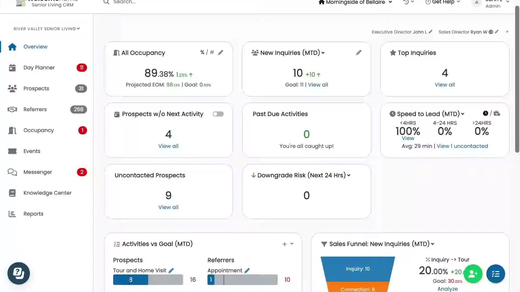Click the pencil icon on New Inquiries card

point(359,52)
